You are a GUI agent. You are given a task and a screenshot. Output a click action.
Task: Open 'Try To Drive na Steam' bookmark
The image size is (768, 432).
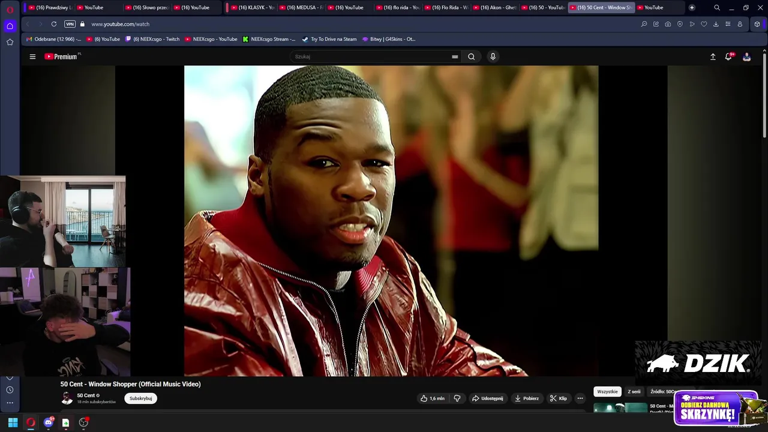329,39
